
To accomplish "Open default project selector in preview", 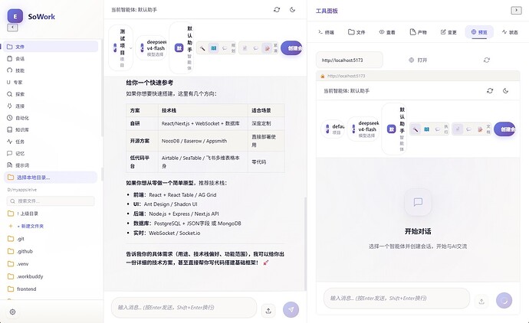I will pyautogui.click(x=333, y=129).
